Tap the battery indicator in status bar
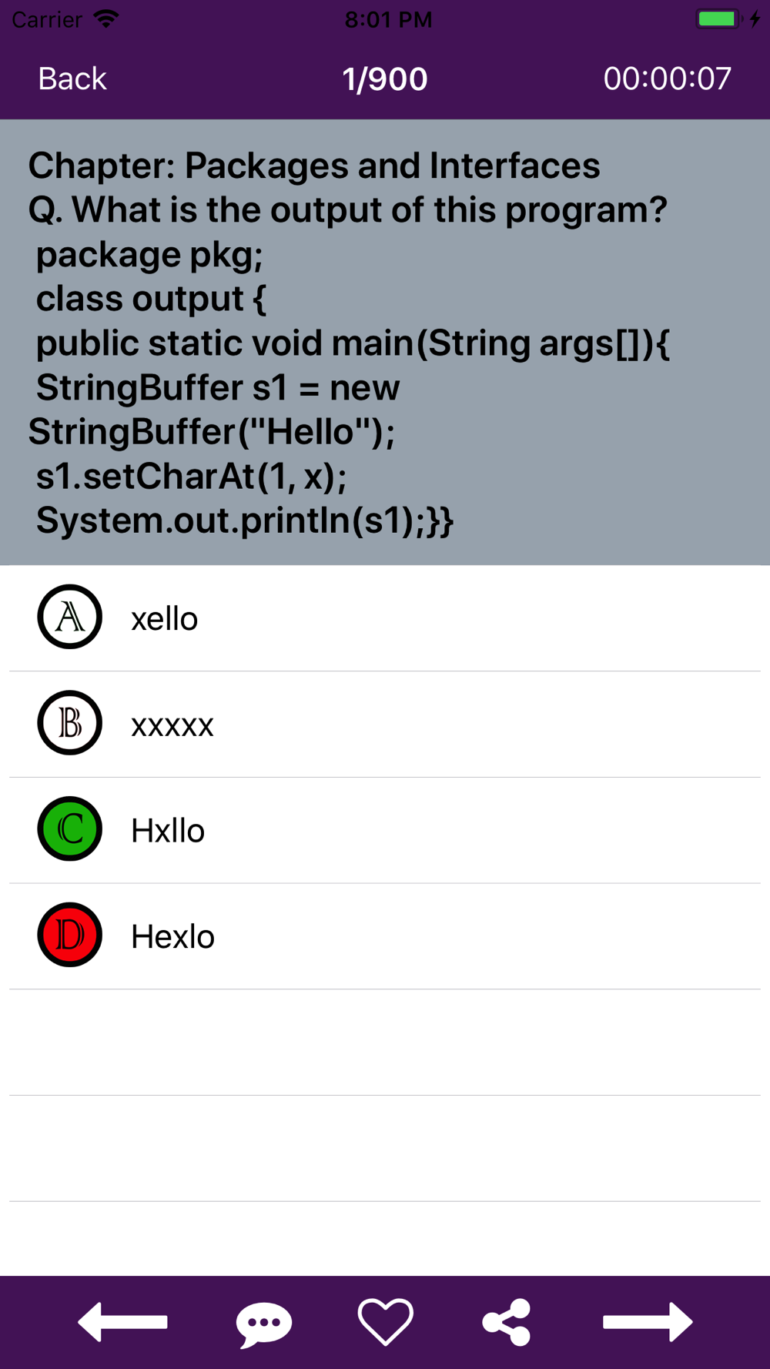Screen dimensions: 770x1369 (x=719, y=18)
